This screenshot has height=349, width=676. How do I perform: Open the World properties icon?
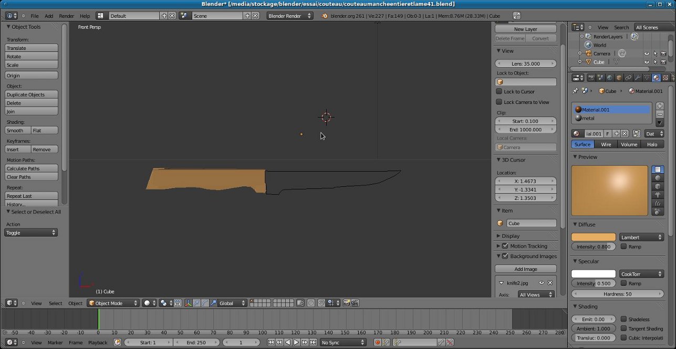(x=609, y=78)
